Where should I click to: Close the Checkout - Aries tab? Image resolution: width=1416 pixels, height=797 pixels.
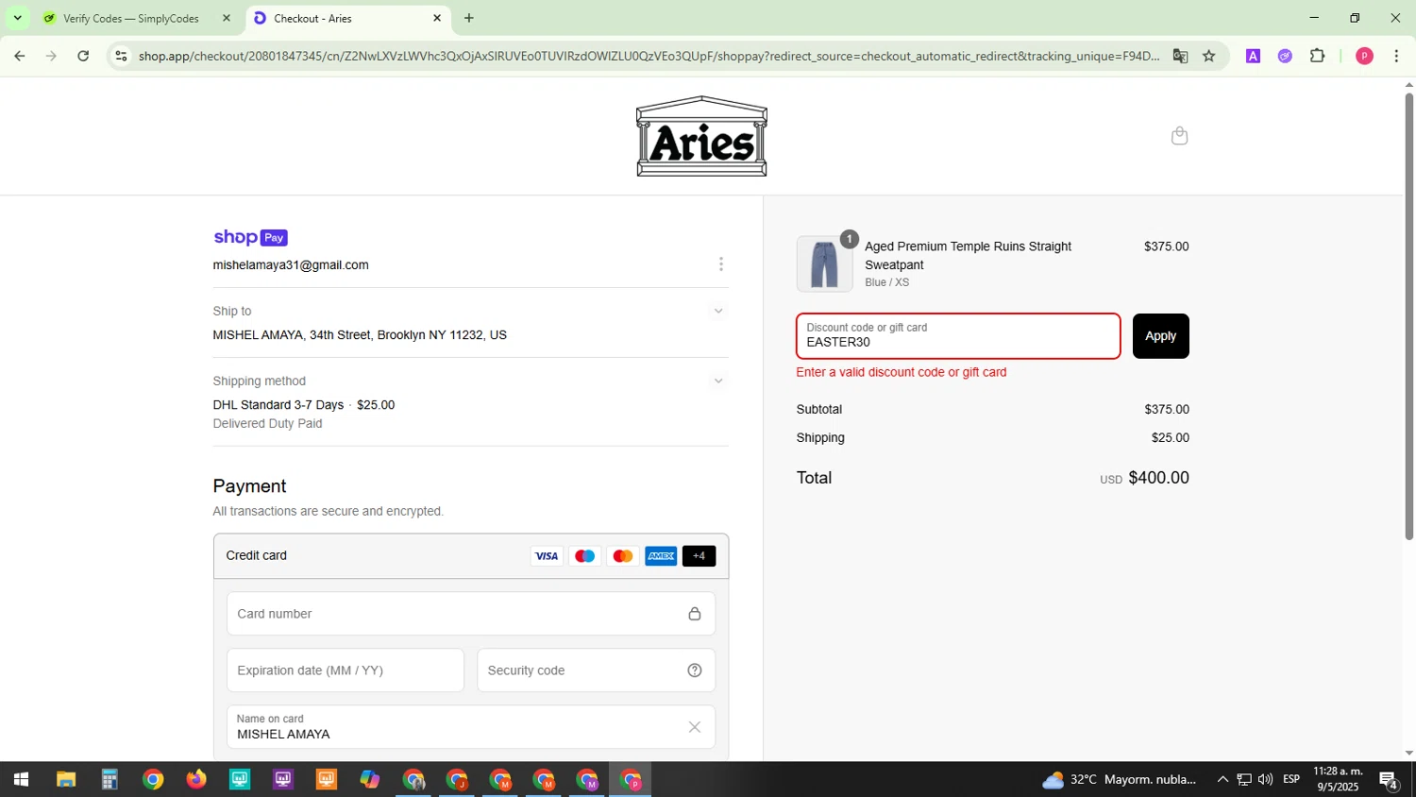coord(437,18)
